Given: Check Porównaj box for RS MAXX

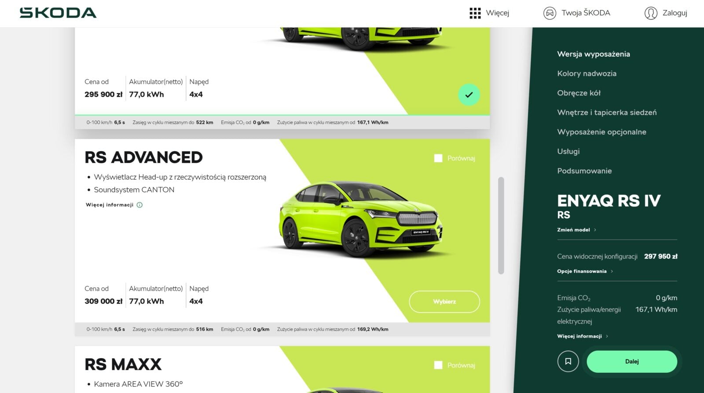Looking at the screenshot, I should point(438,365).
